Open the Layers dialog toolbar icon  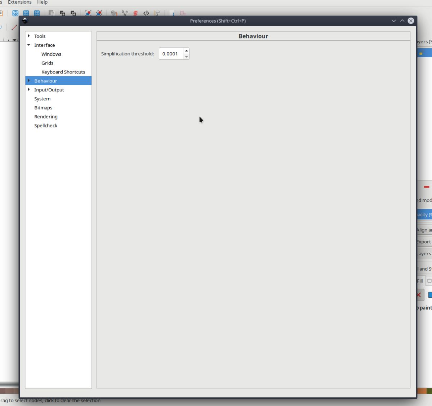click(135, 13)
